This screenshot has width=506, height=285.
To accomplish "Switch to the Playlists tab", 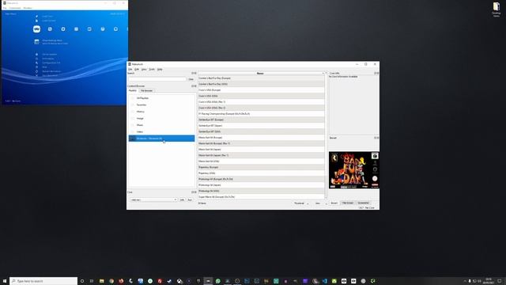I will pos(133,90).
